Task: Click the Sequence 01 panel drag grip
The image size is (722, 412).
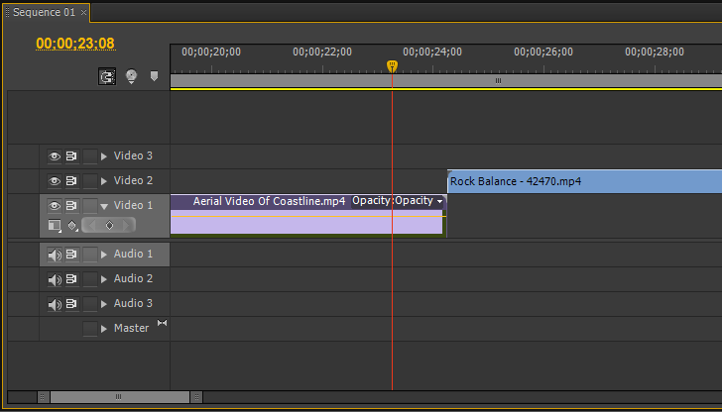Action: 7,13
